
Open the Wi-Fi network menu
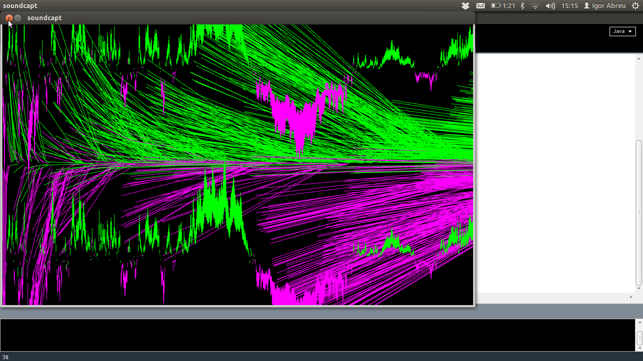click(x=535, y=6)
